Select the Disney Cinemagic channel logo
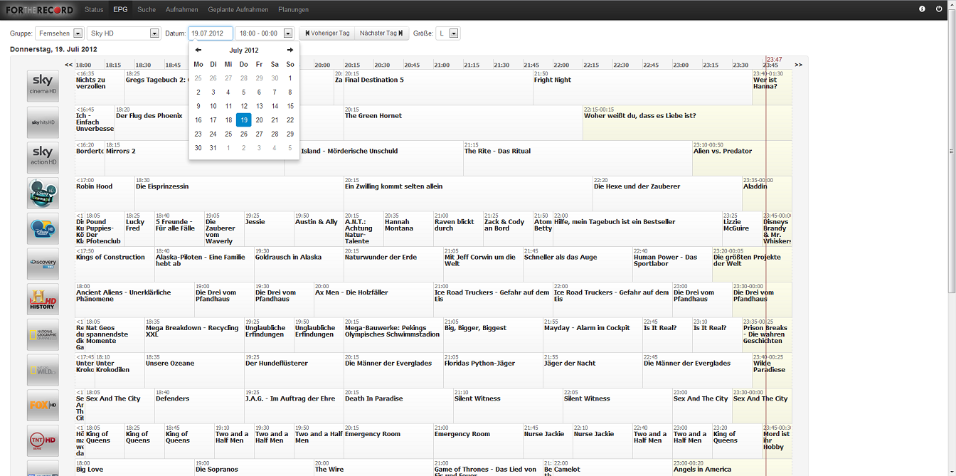The width and height of the screenshot is (956, 476). click(43, 194)
